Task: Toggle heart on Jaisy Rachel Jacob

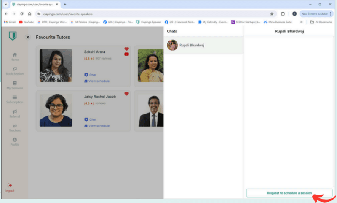Action: coord(126,94)
